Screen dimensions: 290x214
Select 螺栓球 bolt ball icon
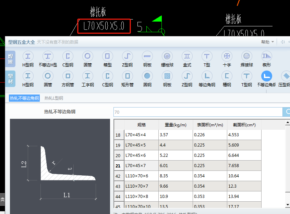pos(167,56)
